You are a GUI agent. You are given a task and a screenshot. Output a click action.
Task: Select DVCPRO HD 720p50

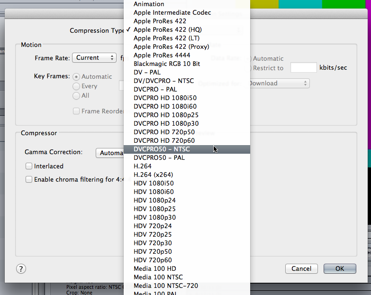187,132
